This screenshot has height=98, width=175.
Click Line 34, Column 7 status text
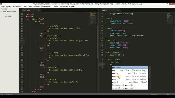[x=6, y=94]
